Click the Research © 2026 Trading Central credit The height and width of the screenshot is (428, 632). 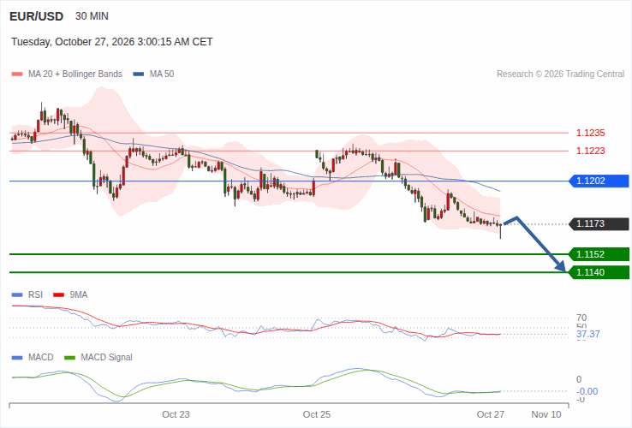[560, 74]
